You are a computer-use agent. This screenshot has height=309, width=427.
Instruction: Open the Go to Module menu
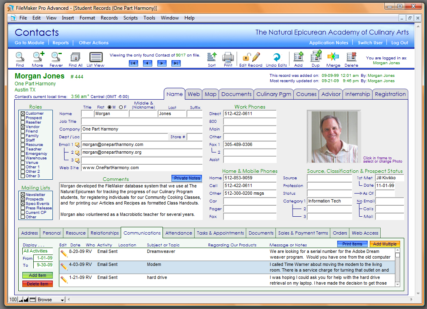point(29,43)
